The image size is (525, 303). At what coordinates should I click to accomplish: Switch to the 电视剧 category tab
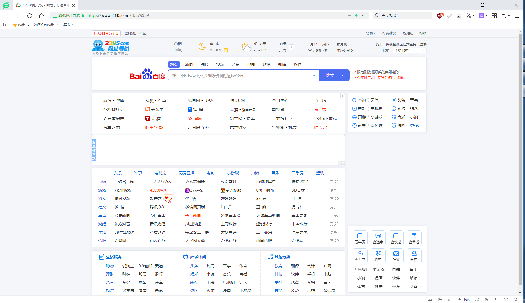coord(160,173)
